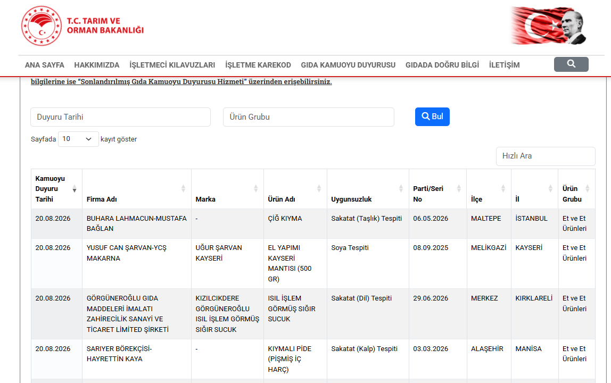This screenshot has width=611, height=383.
Task: Sort by Firma Adı column arrows
Action: (183, 189)
